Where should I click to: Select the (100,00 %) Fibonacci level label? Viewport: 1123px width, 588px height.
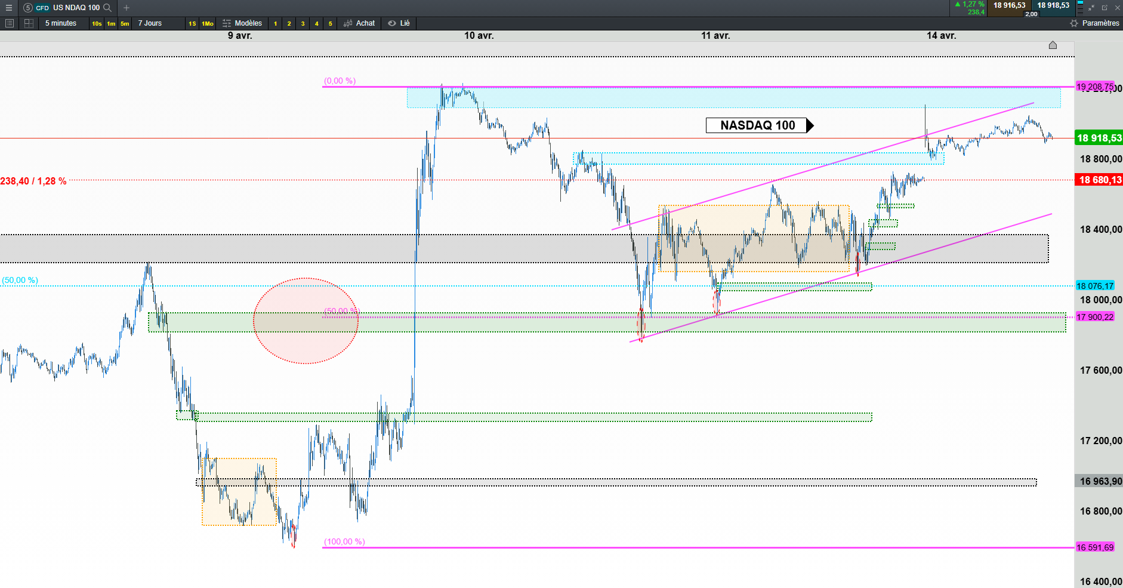[344, 541]
